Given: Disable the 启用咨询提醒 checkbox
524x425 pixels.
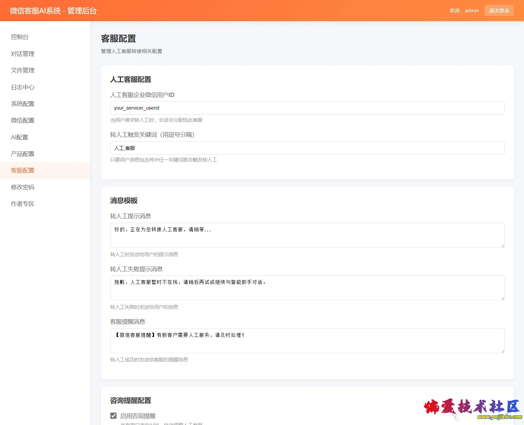Looking at the screenshot, I should click(x=114, y=416).
